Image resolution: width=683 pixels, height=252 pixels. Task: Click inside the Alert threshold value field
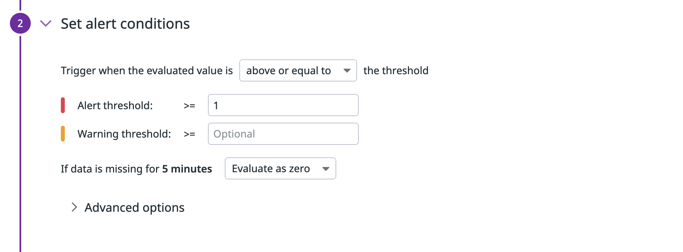coord(283,105)
